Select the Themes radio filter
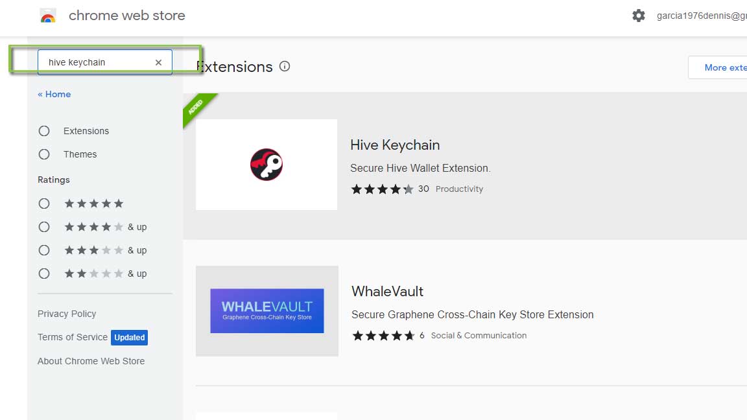Screen dimensions: 747x420 [x=44, y=154]
